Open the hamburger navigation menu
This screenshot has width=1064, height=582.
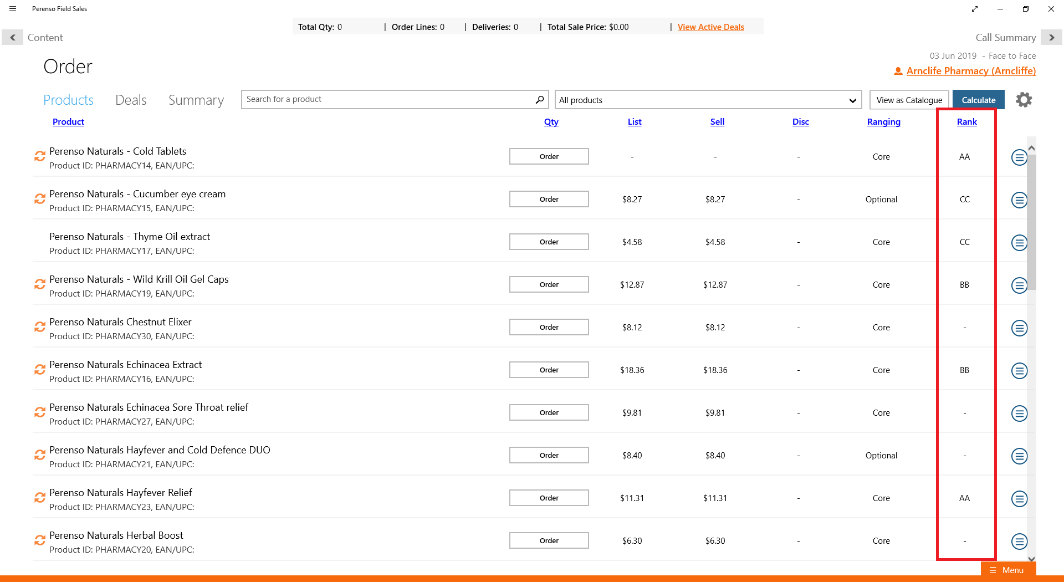[x=13, y=9]
